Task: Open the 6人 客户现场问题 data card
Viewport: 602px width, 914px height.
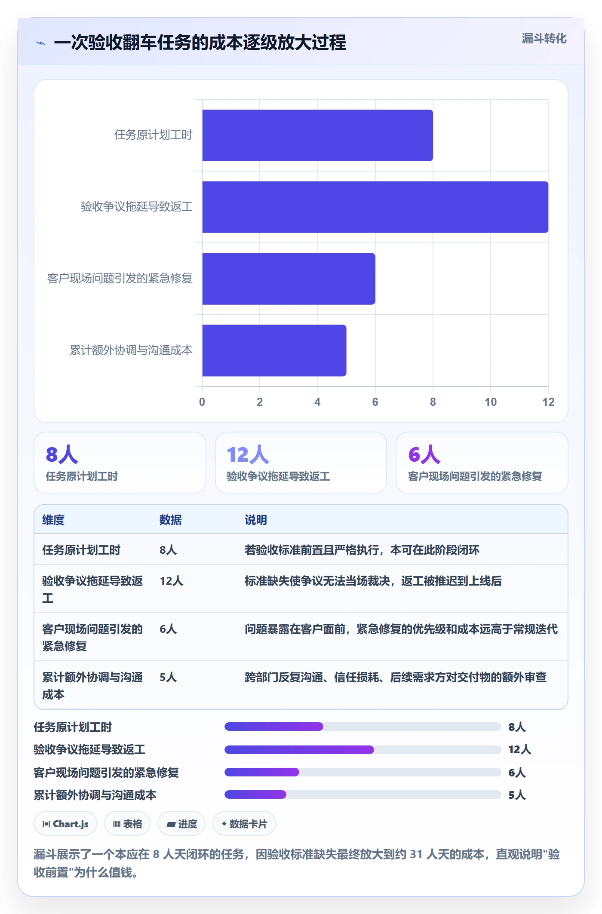Action: coord(482,463)
